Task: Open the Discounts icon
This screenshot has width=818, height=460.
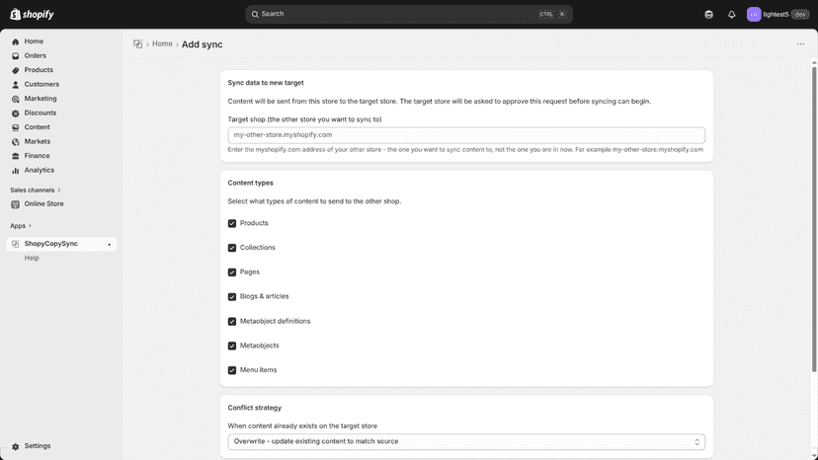Action: [x=15, y=114]
